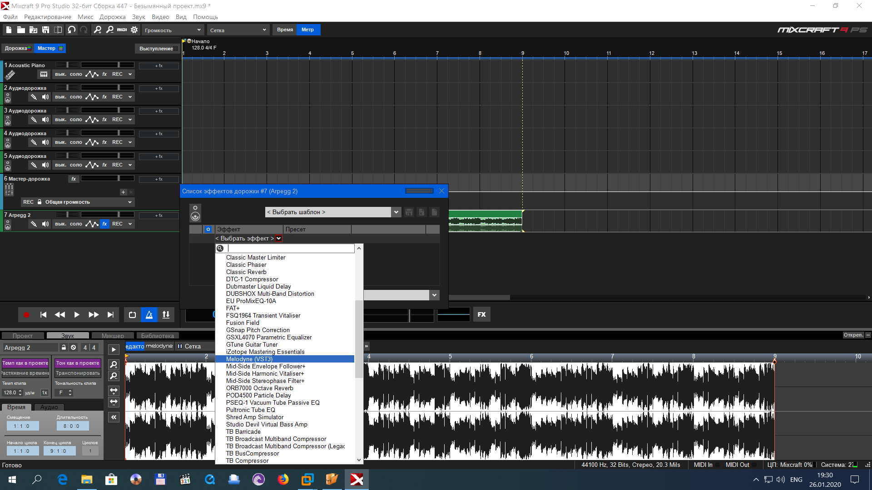Viewport: 872px width, 490px height.
Task: Open preferences via gear icon in toolbar
Action: coord(134,30)
